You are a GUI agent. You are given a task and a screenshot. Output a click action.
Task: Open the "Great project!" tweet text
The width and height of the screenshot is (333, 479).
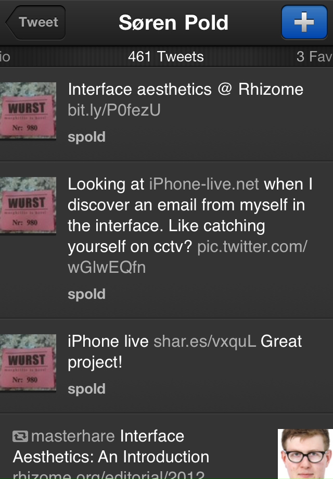coord(95,362)
